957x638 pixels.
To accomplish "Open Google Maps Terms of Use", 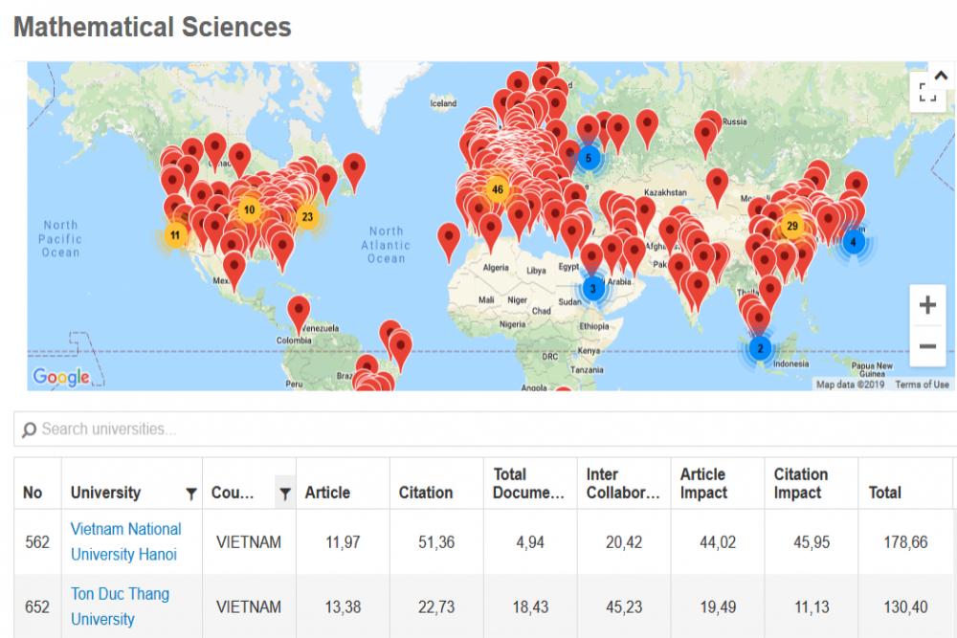I will 922,385.
